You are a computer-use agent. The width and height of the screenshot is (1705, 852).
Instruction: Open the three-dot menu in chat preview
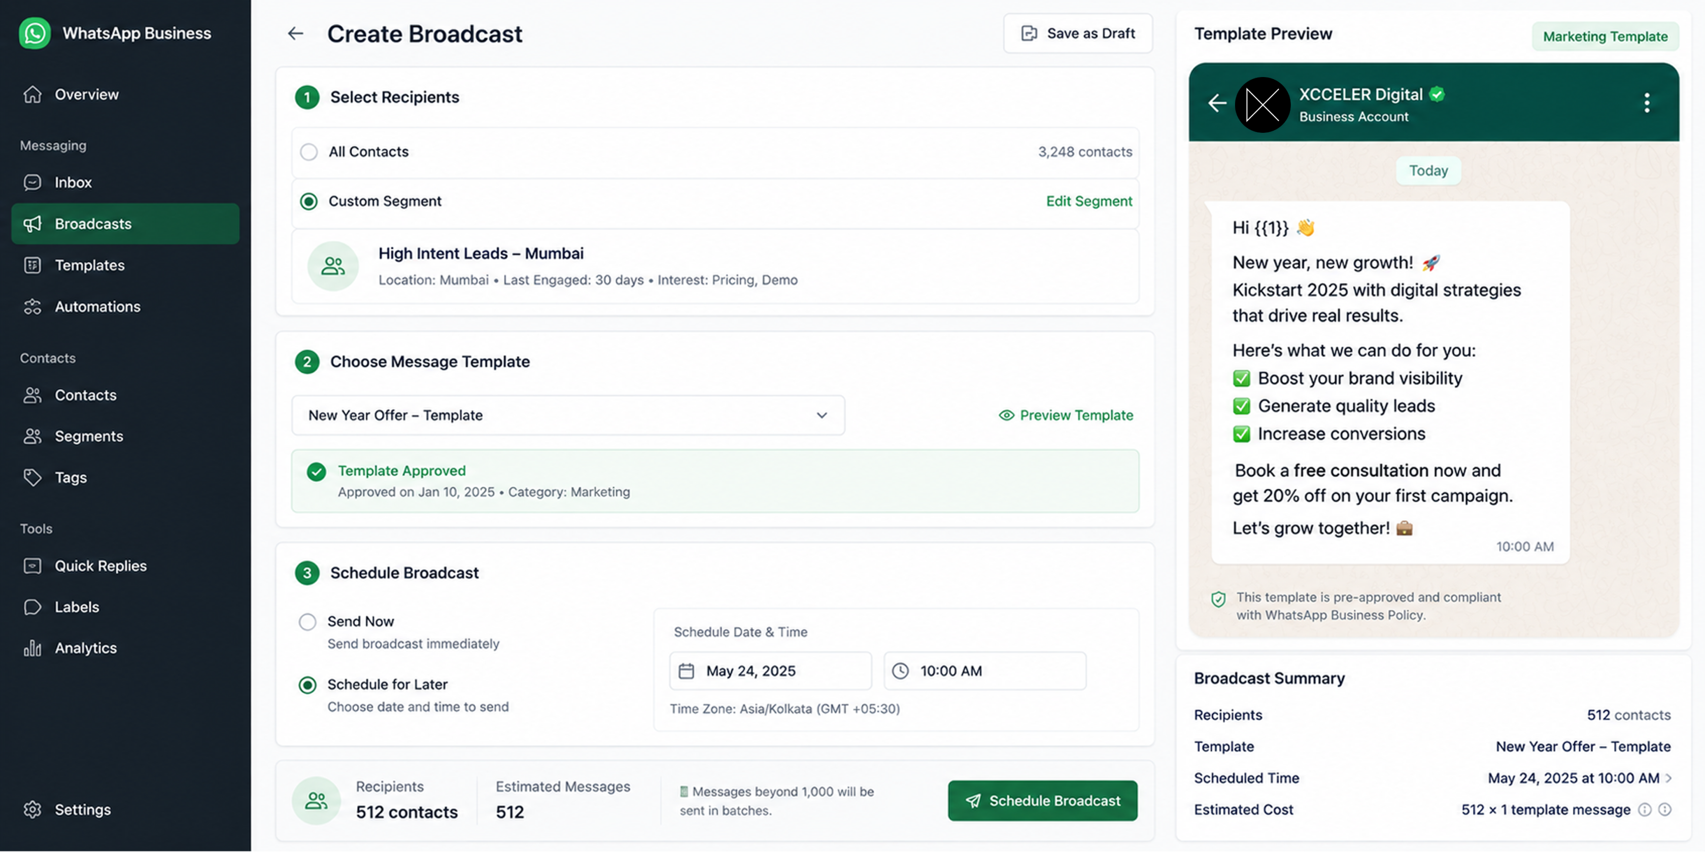pos(1647,103)
